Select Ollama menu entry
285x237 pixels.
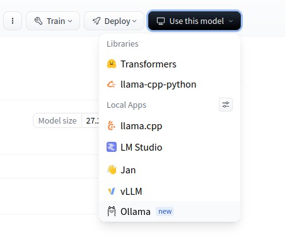point(170,211)
